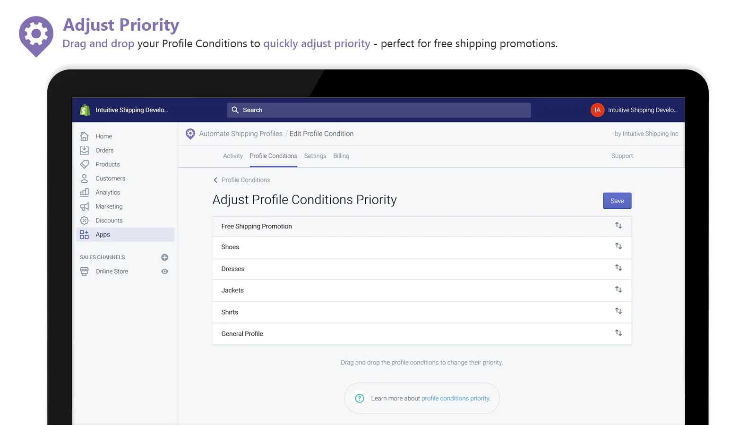Open Analytics via bar chart icon

[85, 192]
